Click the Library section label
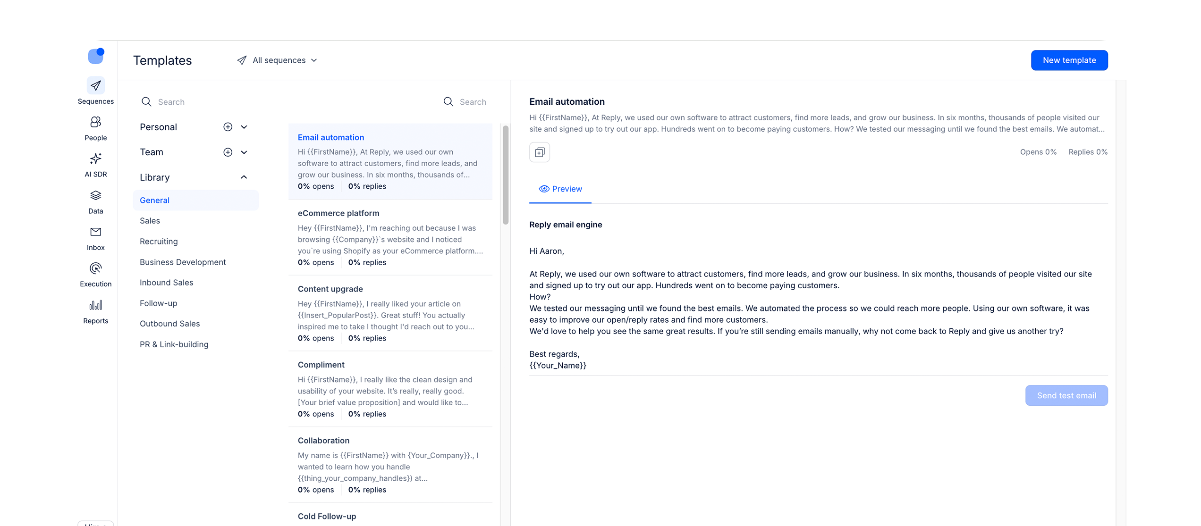Screen dimensions: 1201x526 click(154, 177)
